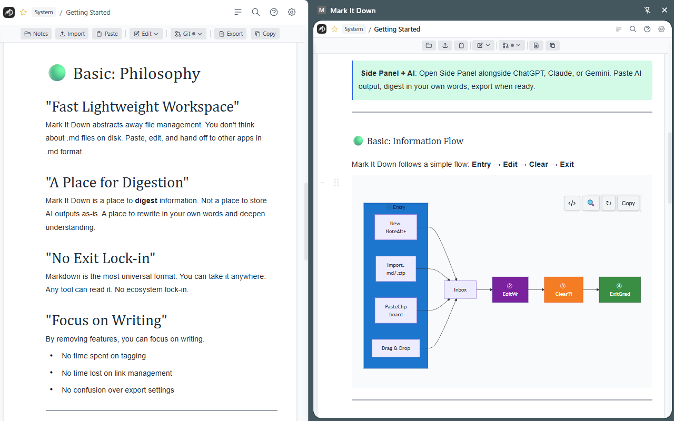Open the Getting Started breadcrumb in the side panel

[397, 29]
